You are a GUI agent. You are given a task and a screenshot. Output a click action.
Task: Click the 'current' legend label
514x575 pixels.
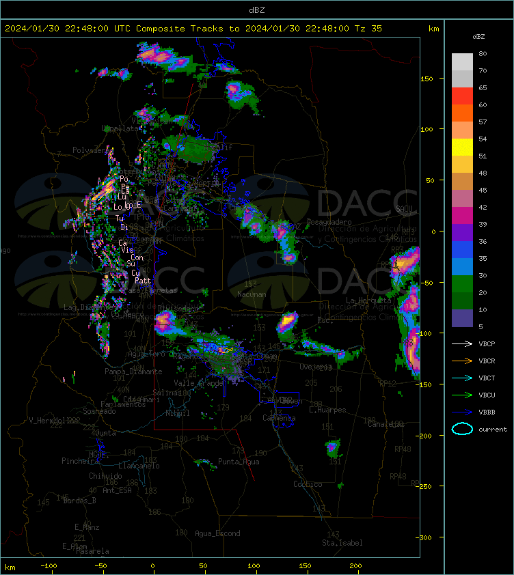(x=493, y=429)
